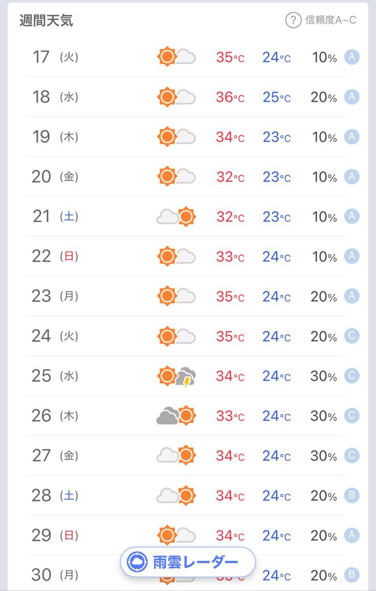The width and height of the screenshot is (376, 591).
Task: Tap the 25°C low temperature on the 18th
Action: pyautogui.click(x=276, y=97)
